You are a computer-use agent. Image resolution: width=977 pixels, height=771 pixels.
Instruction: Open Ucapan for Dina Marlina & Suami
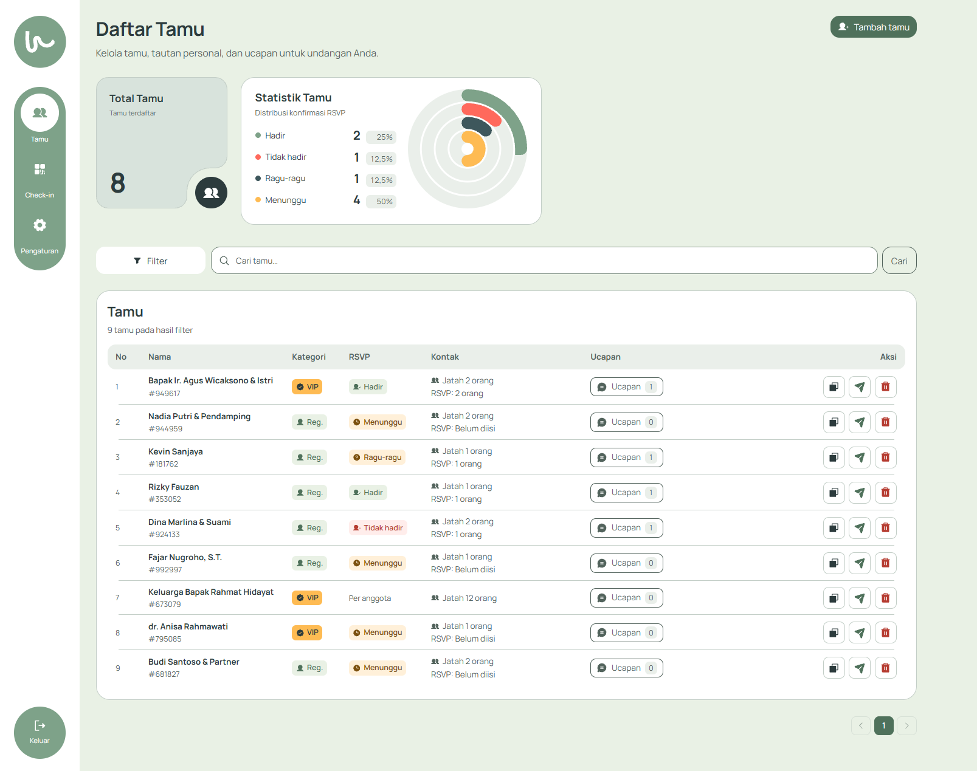(626, 528)
